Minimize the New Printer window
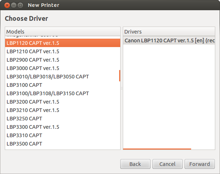The image size is (220, 174). pyautogui.click(x=14, y=5)
